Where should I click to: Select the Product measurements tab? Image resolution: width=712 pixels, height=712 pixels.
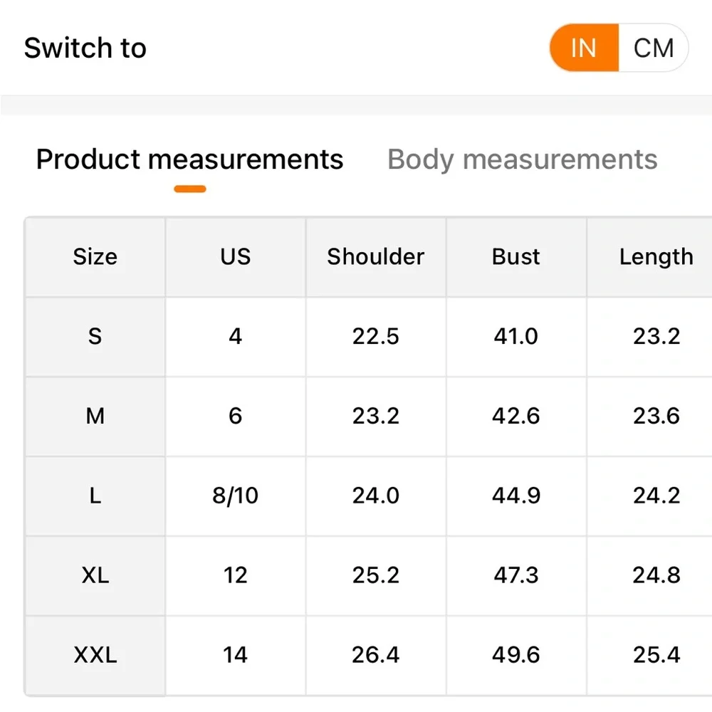click(190, 159)
